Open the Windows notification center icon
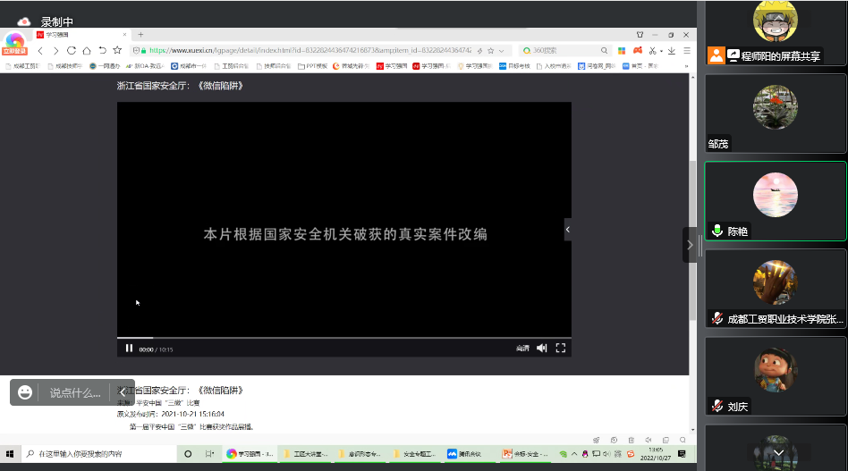The height and width of the screenshot is (471, 848). point(682,454)
